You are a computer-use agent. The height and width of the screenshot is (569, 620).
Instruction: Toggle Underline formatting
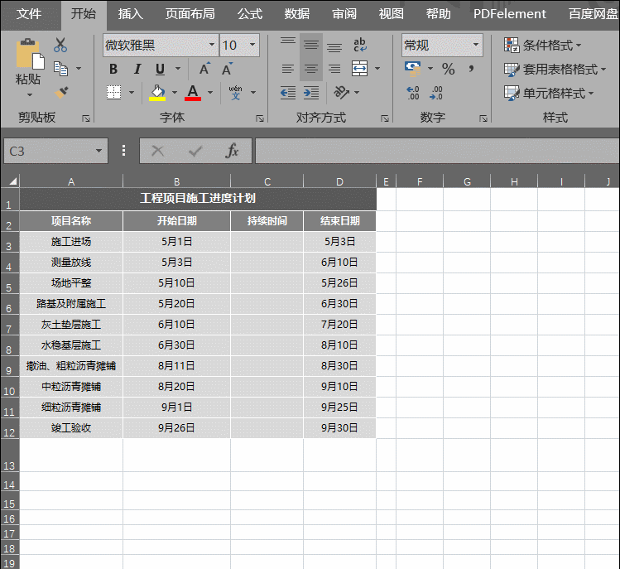point(160,69)
